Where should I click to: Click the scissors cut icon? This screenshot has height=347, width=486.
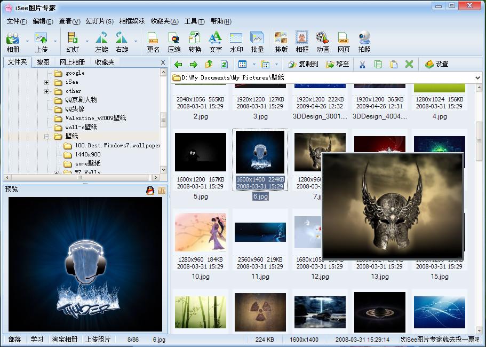(x=362, y=64)
